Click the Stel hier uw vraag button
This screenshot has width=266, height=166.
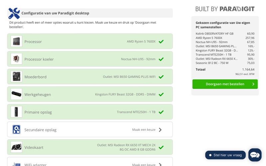click(225, 155)
